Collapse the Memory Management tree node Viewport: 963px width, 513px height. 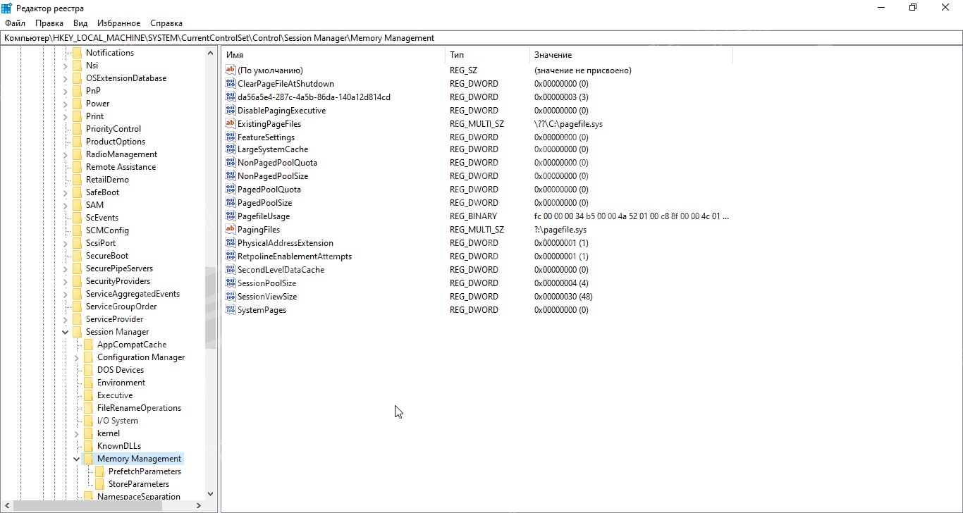pos(76,459)
